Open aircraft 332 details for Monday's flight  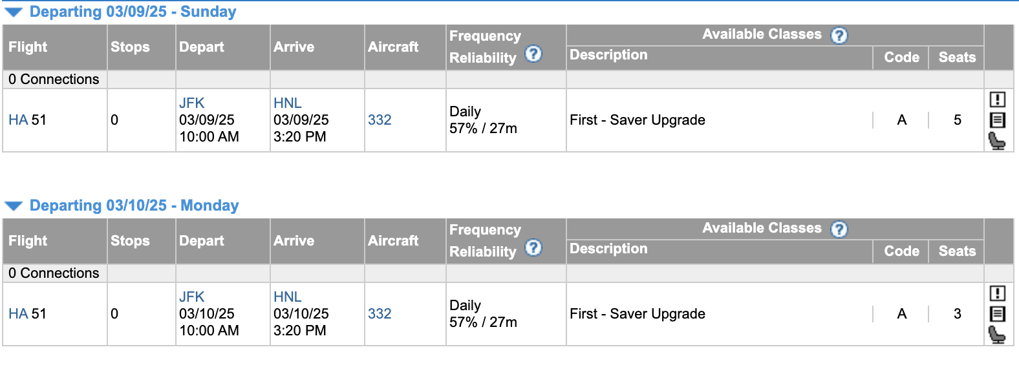(380, 314)
